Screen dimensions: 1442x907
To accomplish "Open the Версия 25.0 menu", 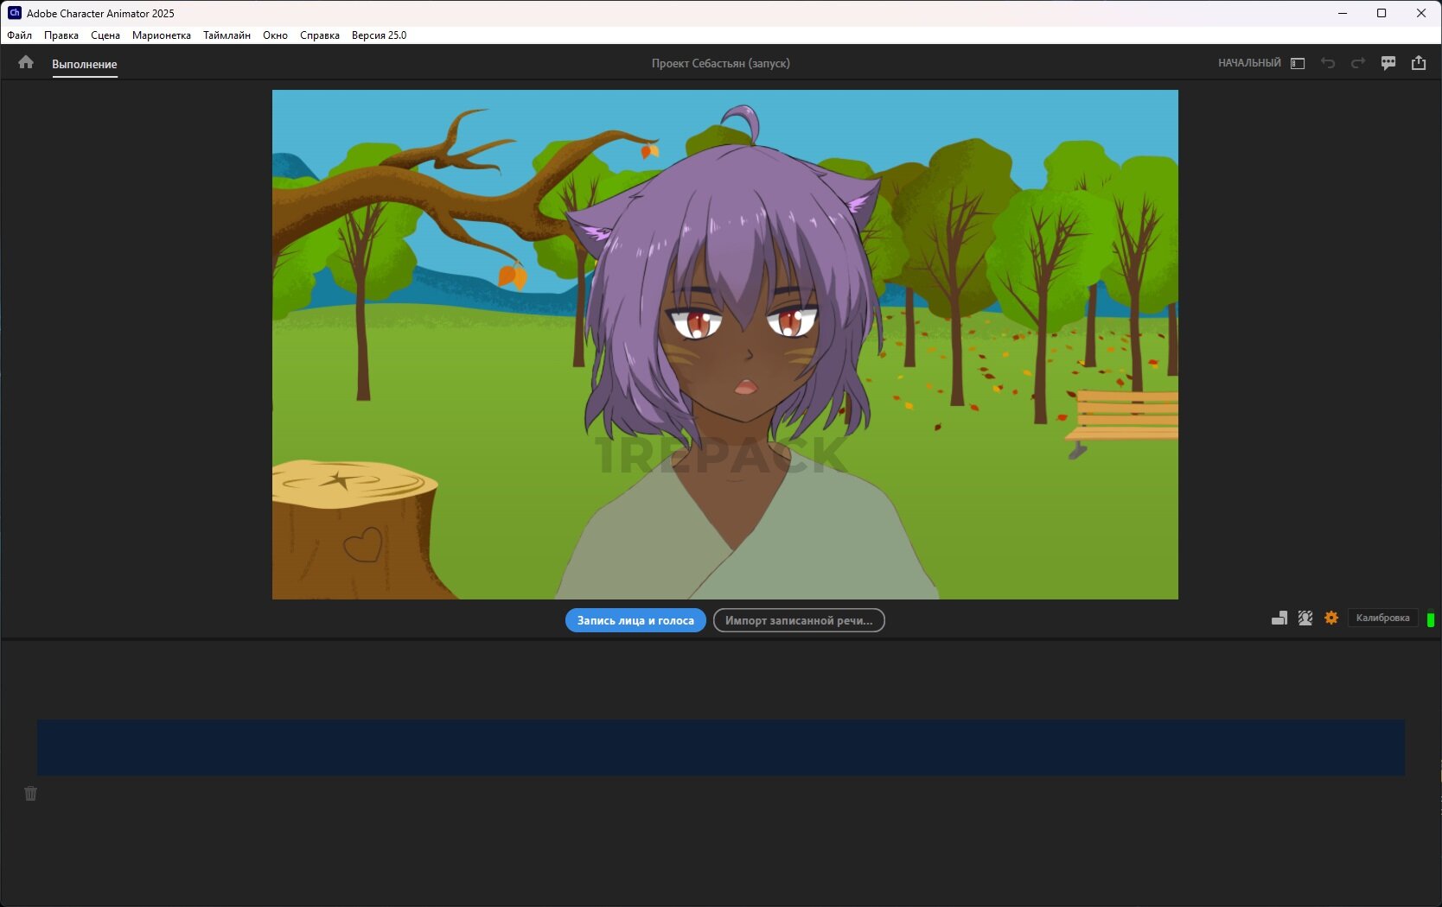I will pyautogui.click(x=379, y=35).
